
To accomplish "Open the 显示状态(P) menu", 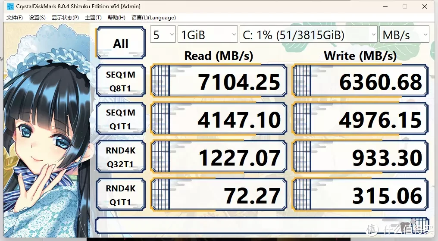I will (x=65, y=18).
